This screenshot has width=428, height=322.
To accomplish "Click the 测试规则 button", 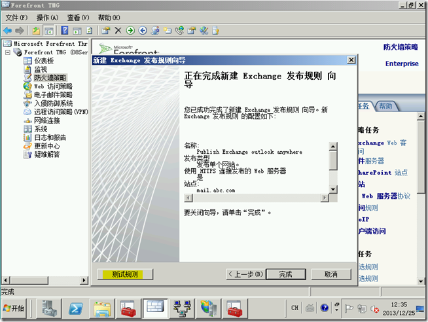I will (125, 274).
